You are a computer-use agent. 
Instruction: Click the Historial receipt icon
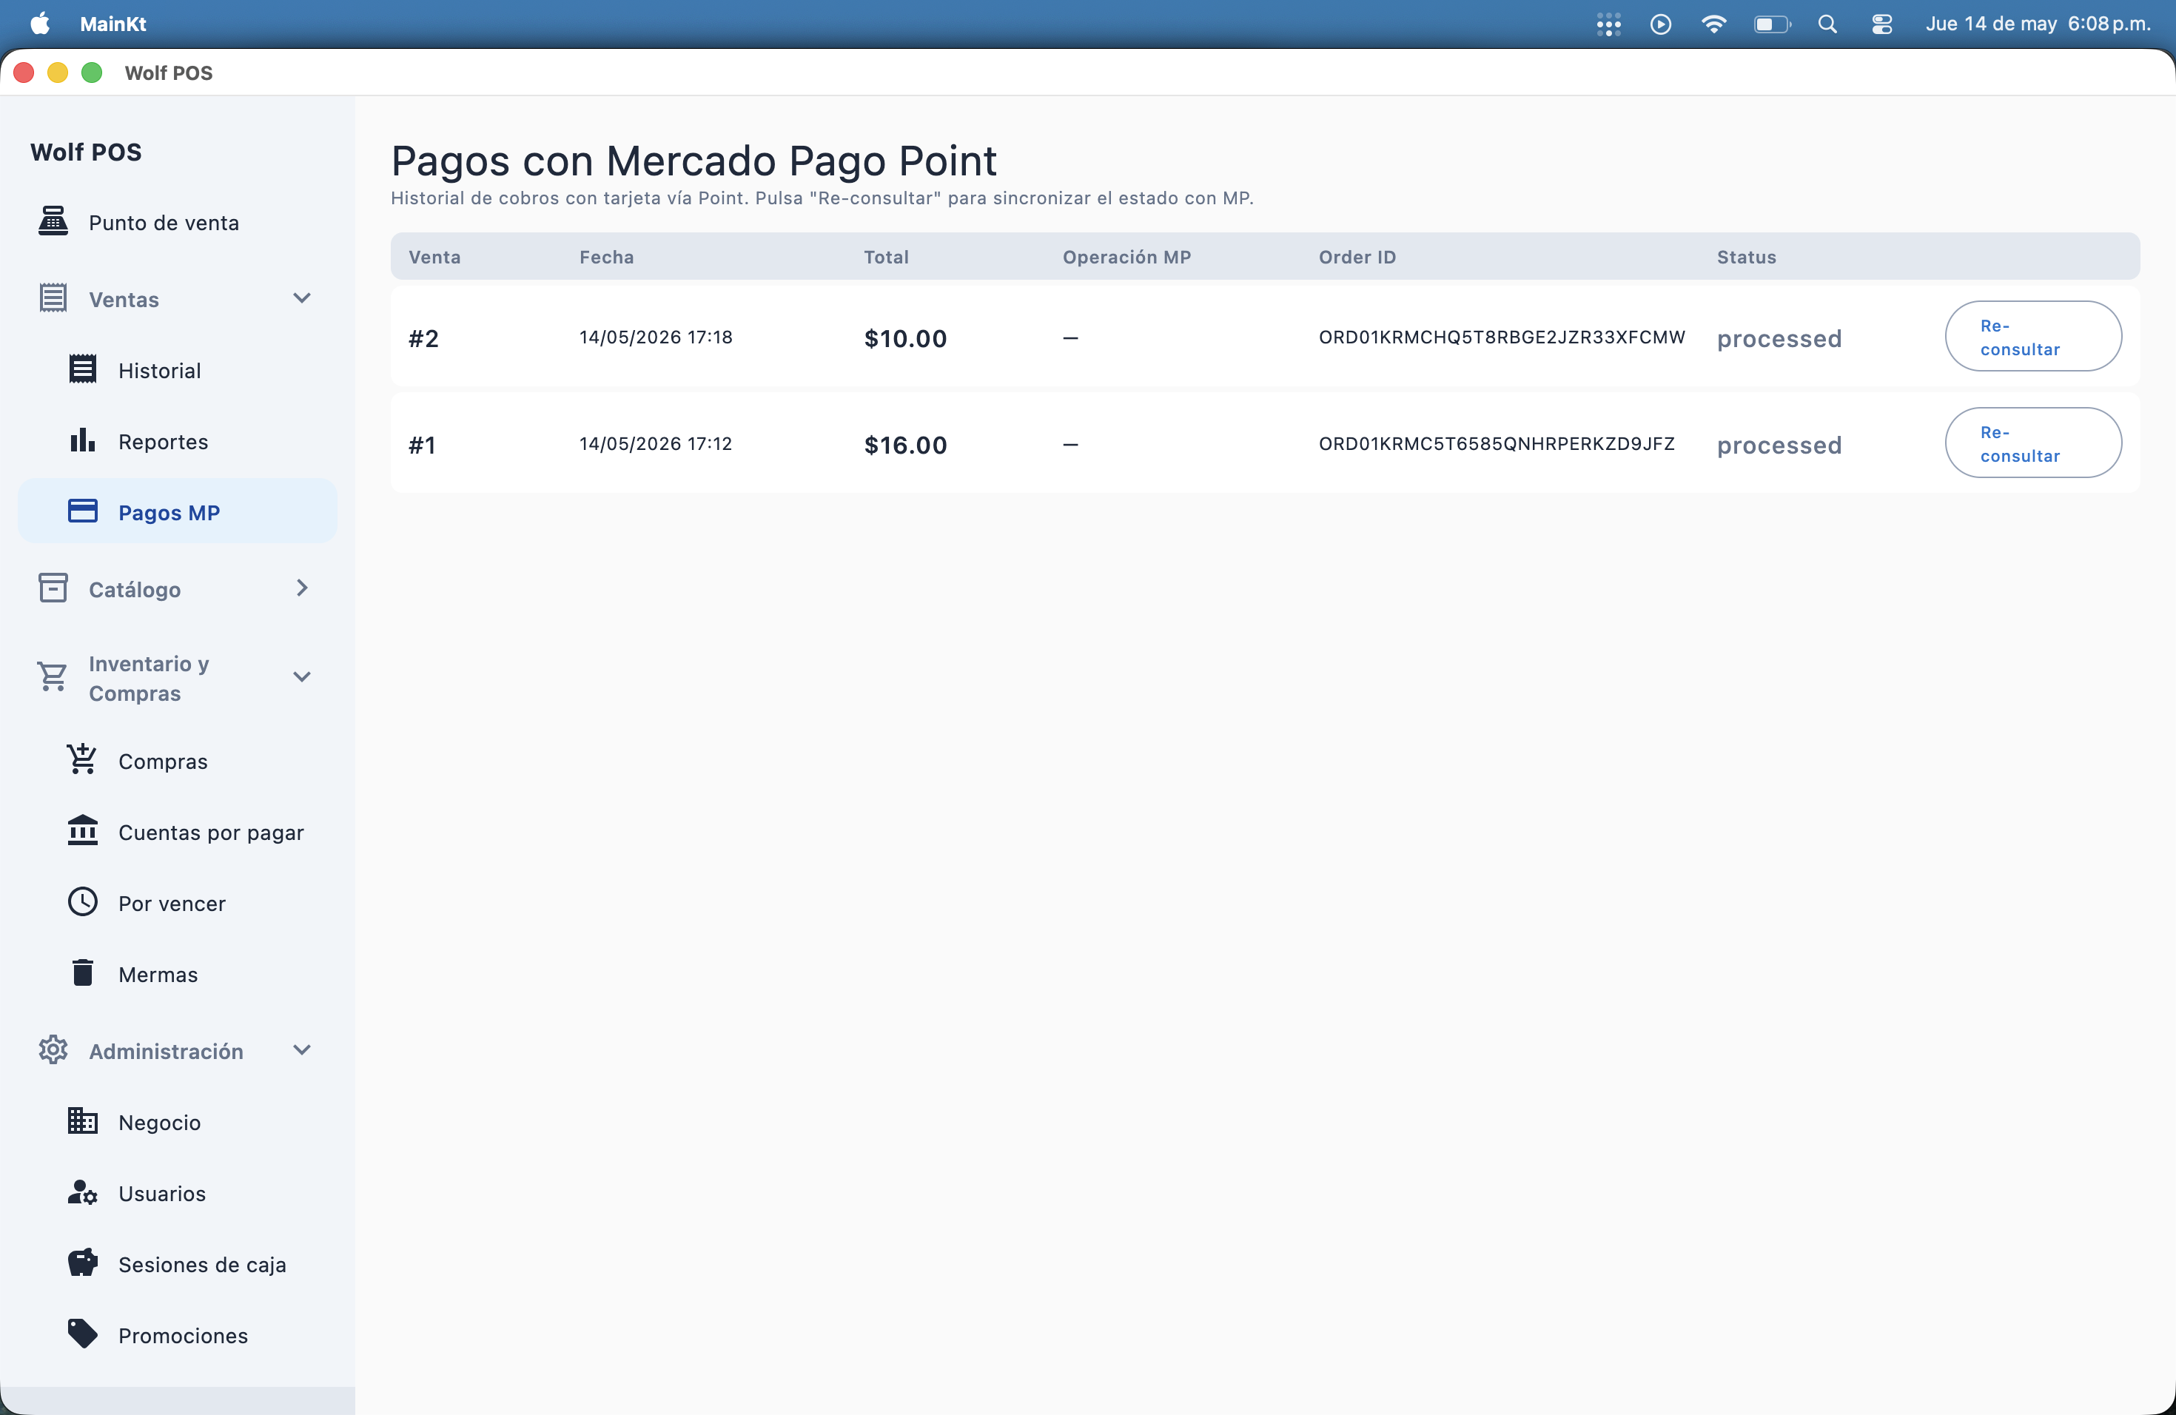(82, 369)
